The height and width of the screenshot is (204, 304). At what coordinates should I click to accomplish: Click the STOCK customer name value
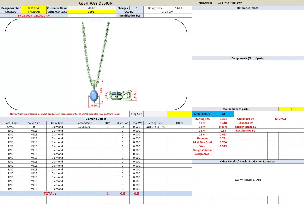point(91,8)
